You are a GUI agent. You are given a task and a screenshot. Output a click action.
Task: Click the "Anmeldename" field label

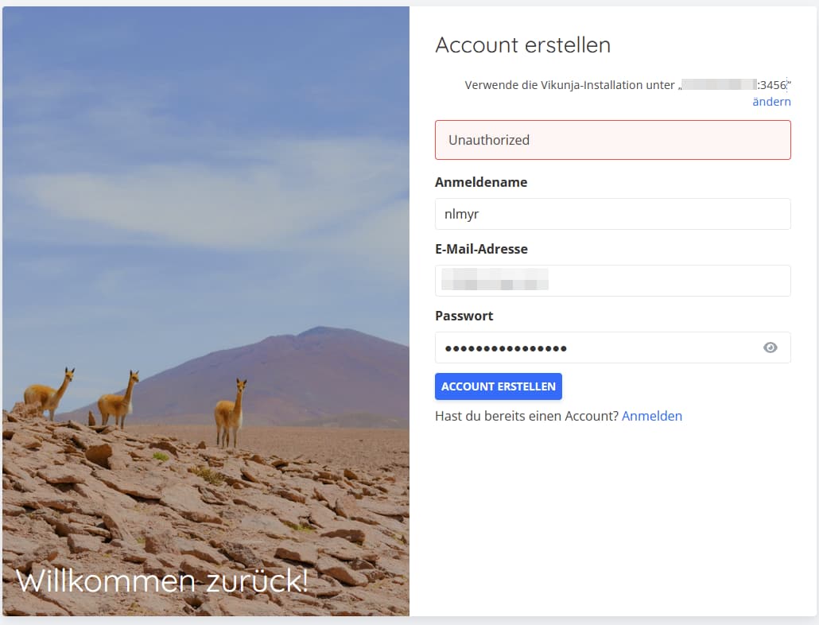coord(481,182)
